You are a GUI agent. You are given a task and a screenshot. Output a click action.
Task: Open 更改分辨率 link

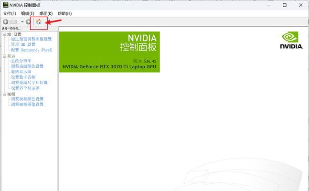click(x=21, y=61)
